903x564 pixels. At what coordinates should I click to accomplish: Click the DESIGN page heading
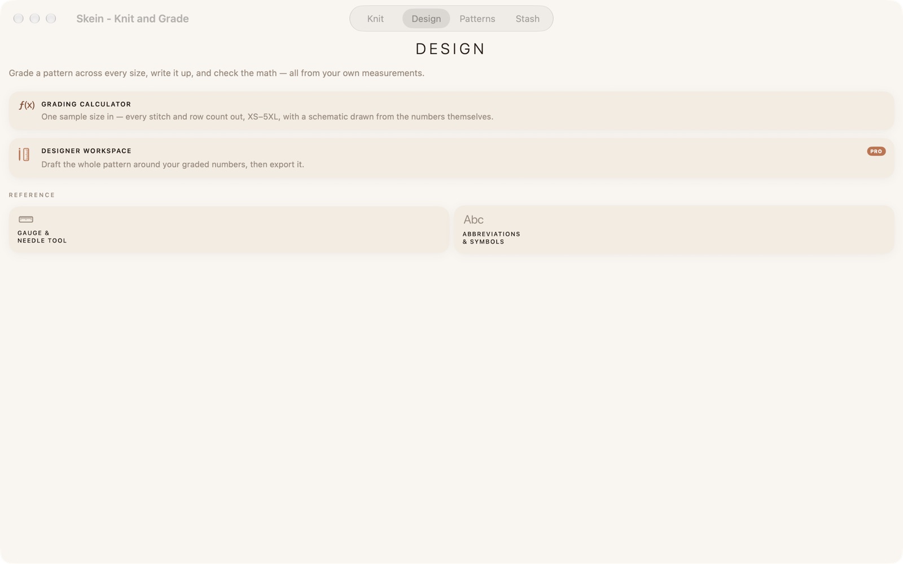point(450,49)
